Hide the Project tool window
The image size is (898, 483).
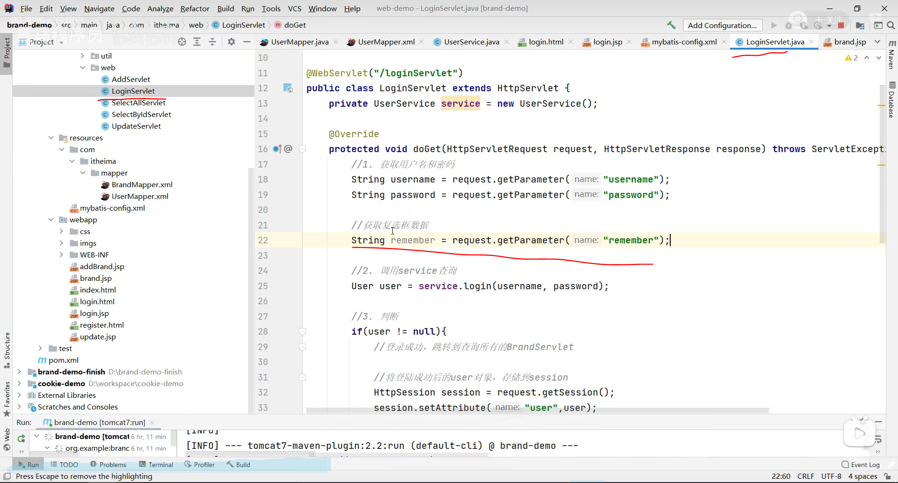(247, 42)
